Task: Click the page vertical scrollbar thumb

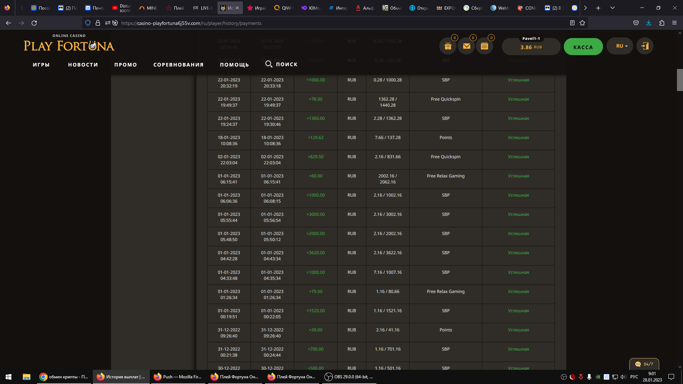Action: coord(679,80)
